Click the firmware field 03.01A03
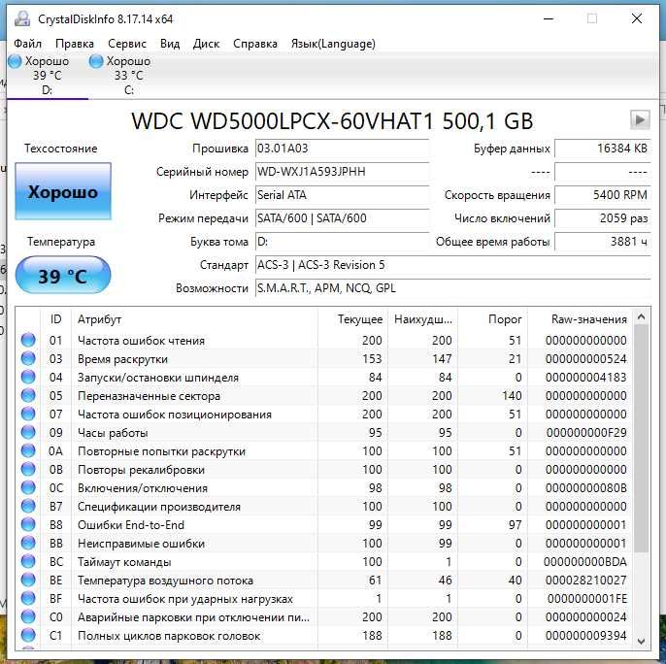Screen dimensions: 666x664 [342, 149]
